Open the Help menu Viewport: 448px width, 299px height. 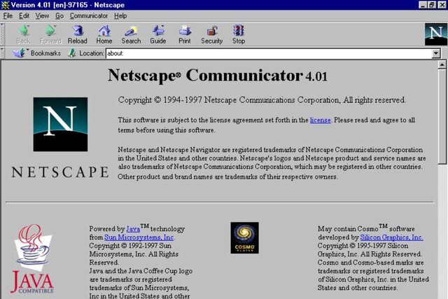coord(120,15)
